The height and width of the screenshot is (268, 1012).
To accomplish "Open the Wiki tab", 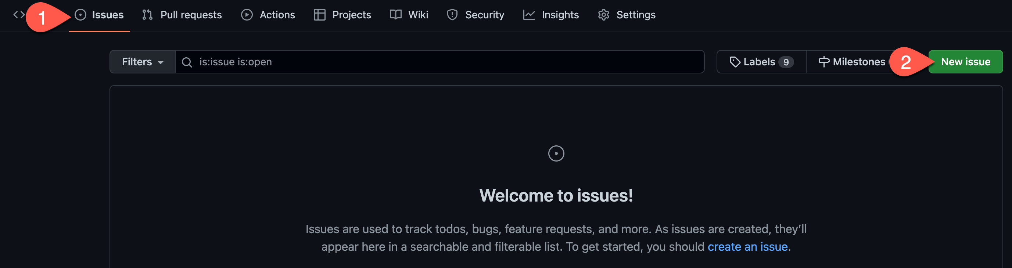I will (417, 15).
